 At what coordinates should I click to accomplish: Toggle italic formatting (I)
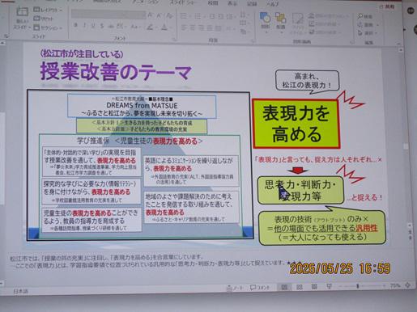tap(85, 26)
